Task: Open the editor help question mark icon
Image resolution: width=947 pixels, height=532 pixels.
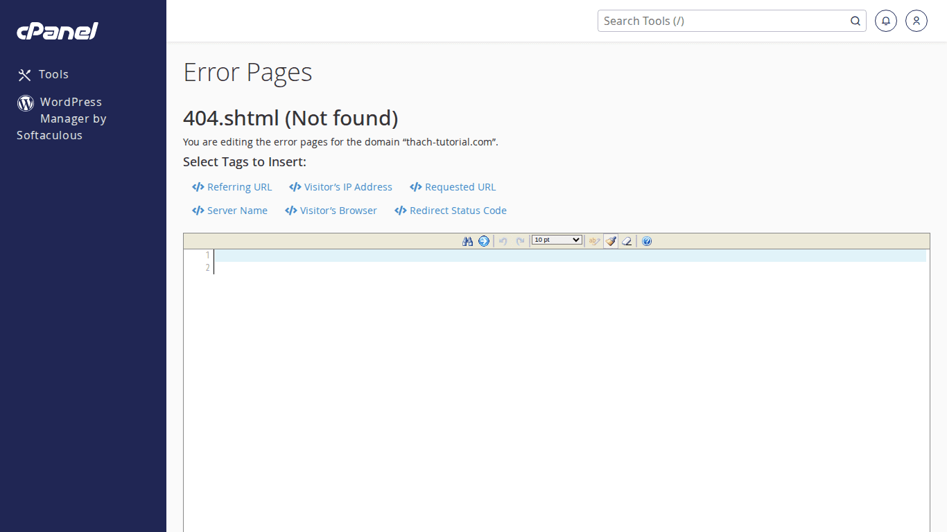Action: 647,241
